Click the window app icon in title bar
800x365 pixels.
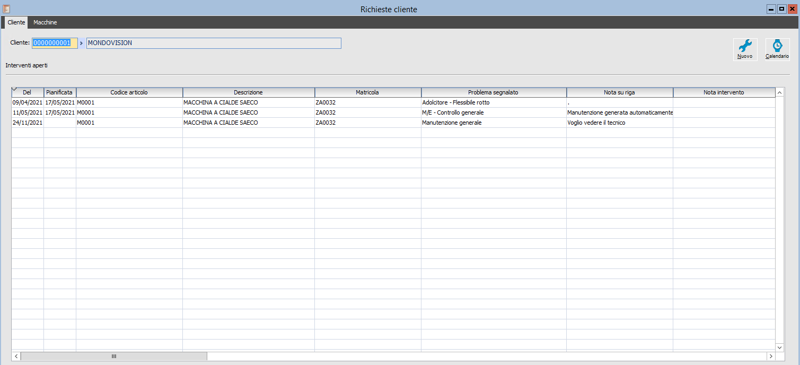point(6,9)
